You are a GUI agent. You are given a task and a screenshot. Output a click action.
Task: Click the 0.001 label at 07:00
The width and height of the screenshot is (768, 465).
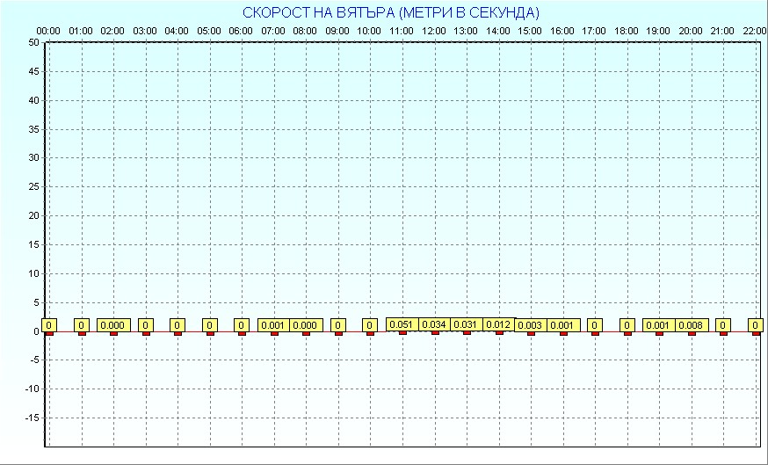[273, 325]
